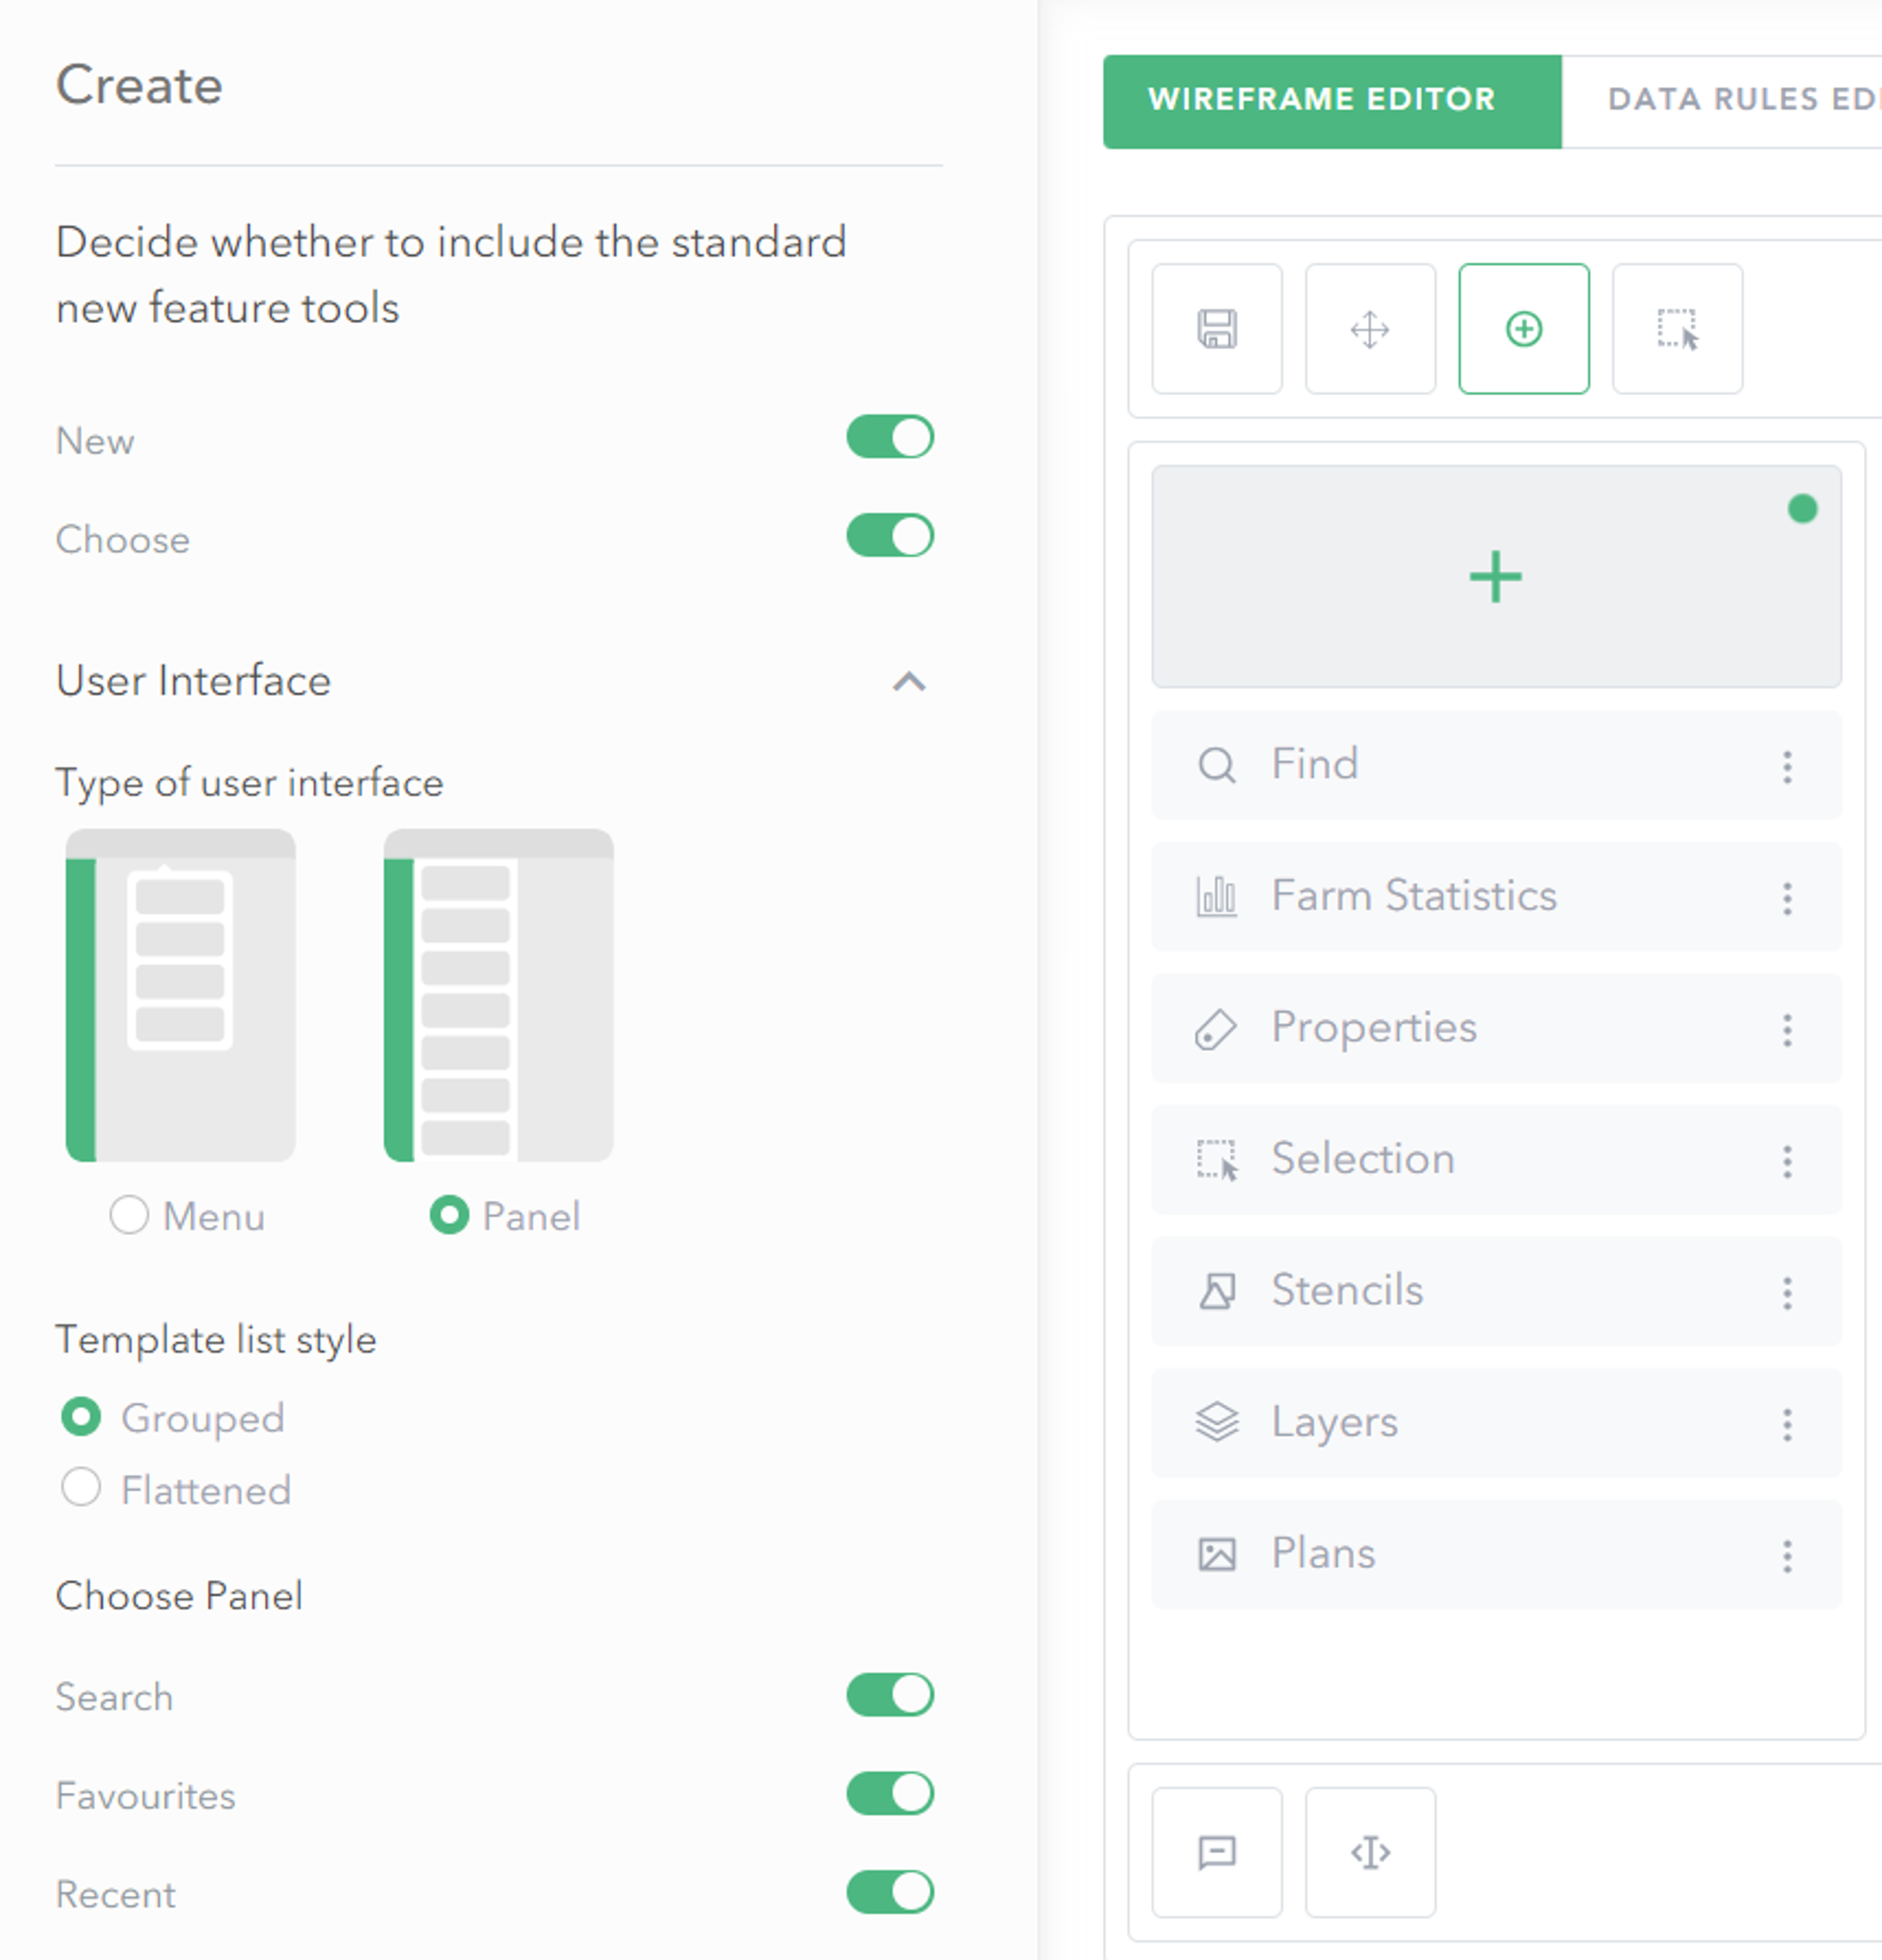Open three-dot menu for Plans
Screen dimensions: 1882x1960
1787,1556
